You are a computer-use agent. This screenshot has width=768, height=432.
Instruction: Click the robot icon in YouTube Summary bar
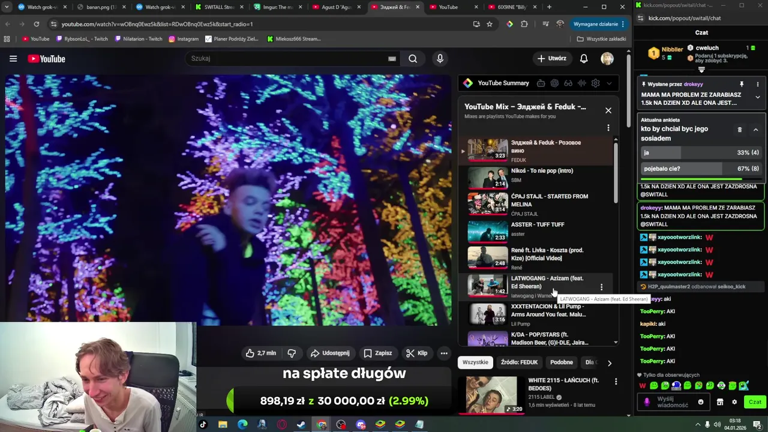(x=541, y=83)
